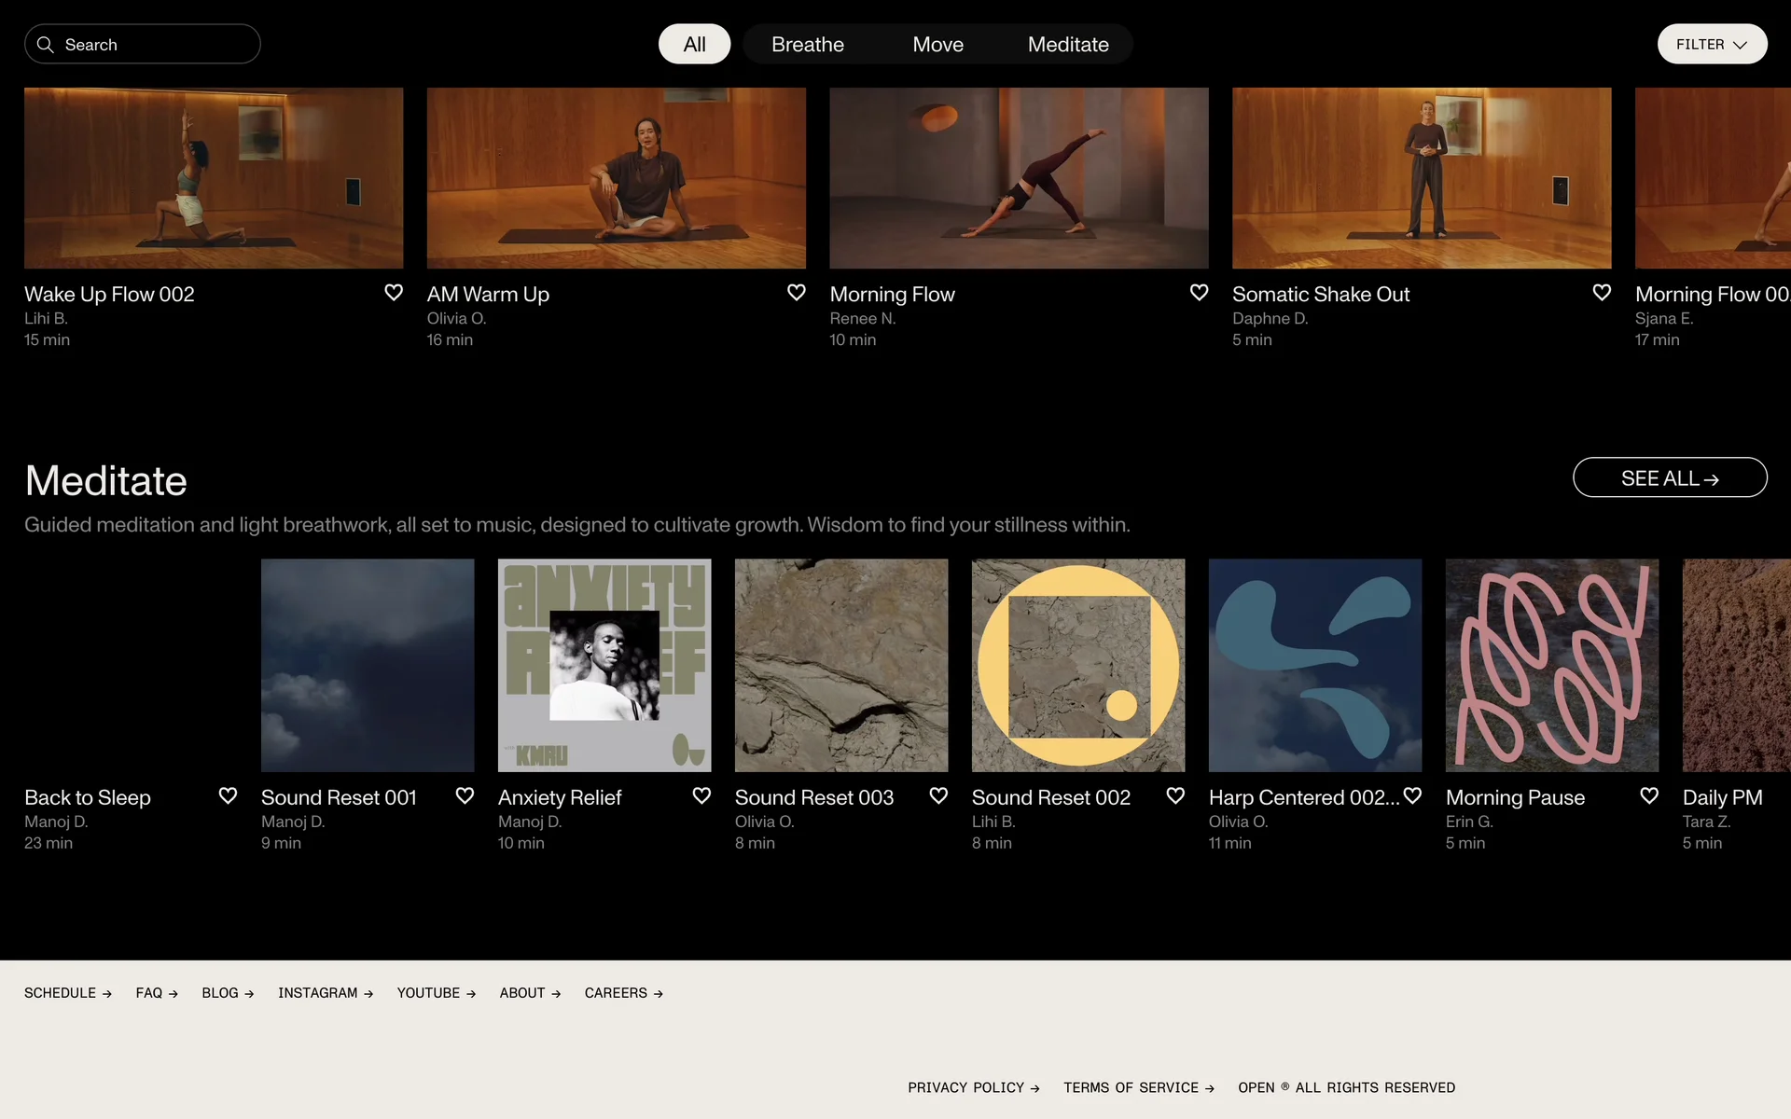Heart the Somatic Shake Out class
The image size is (1791, 1119).
[x=1602, y=293]
